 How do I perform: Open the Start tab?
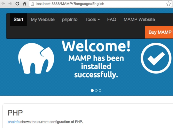click(x=18, y=19)
